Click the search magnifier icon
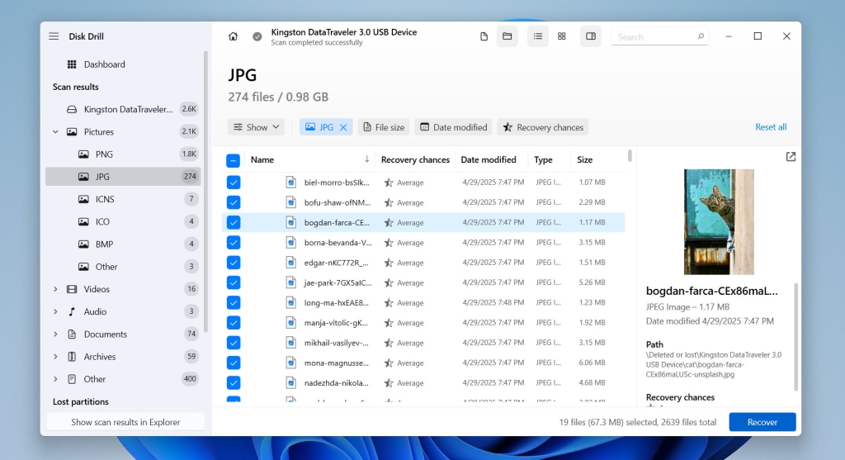 701,36
